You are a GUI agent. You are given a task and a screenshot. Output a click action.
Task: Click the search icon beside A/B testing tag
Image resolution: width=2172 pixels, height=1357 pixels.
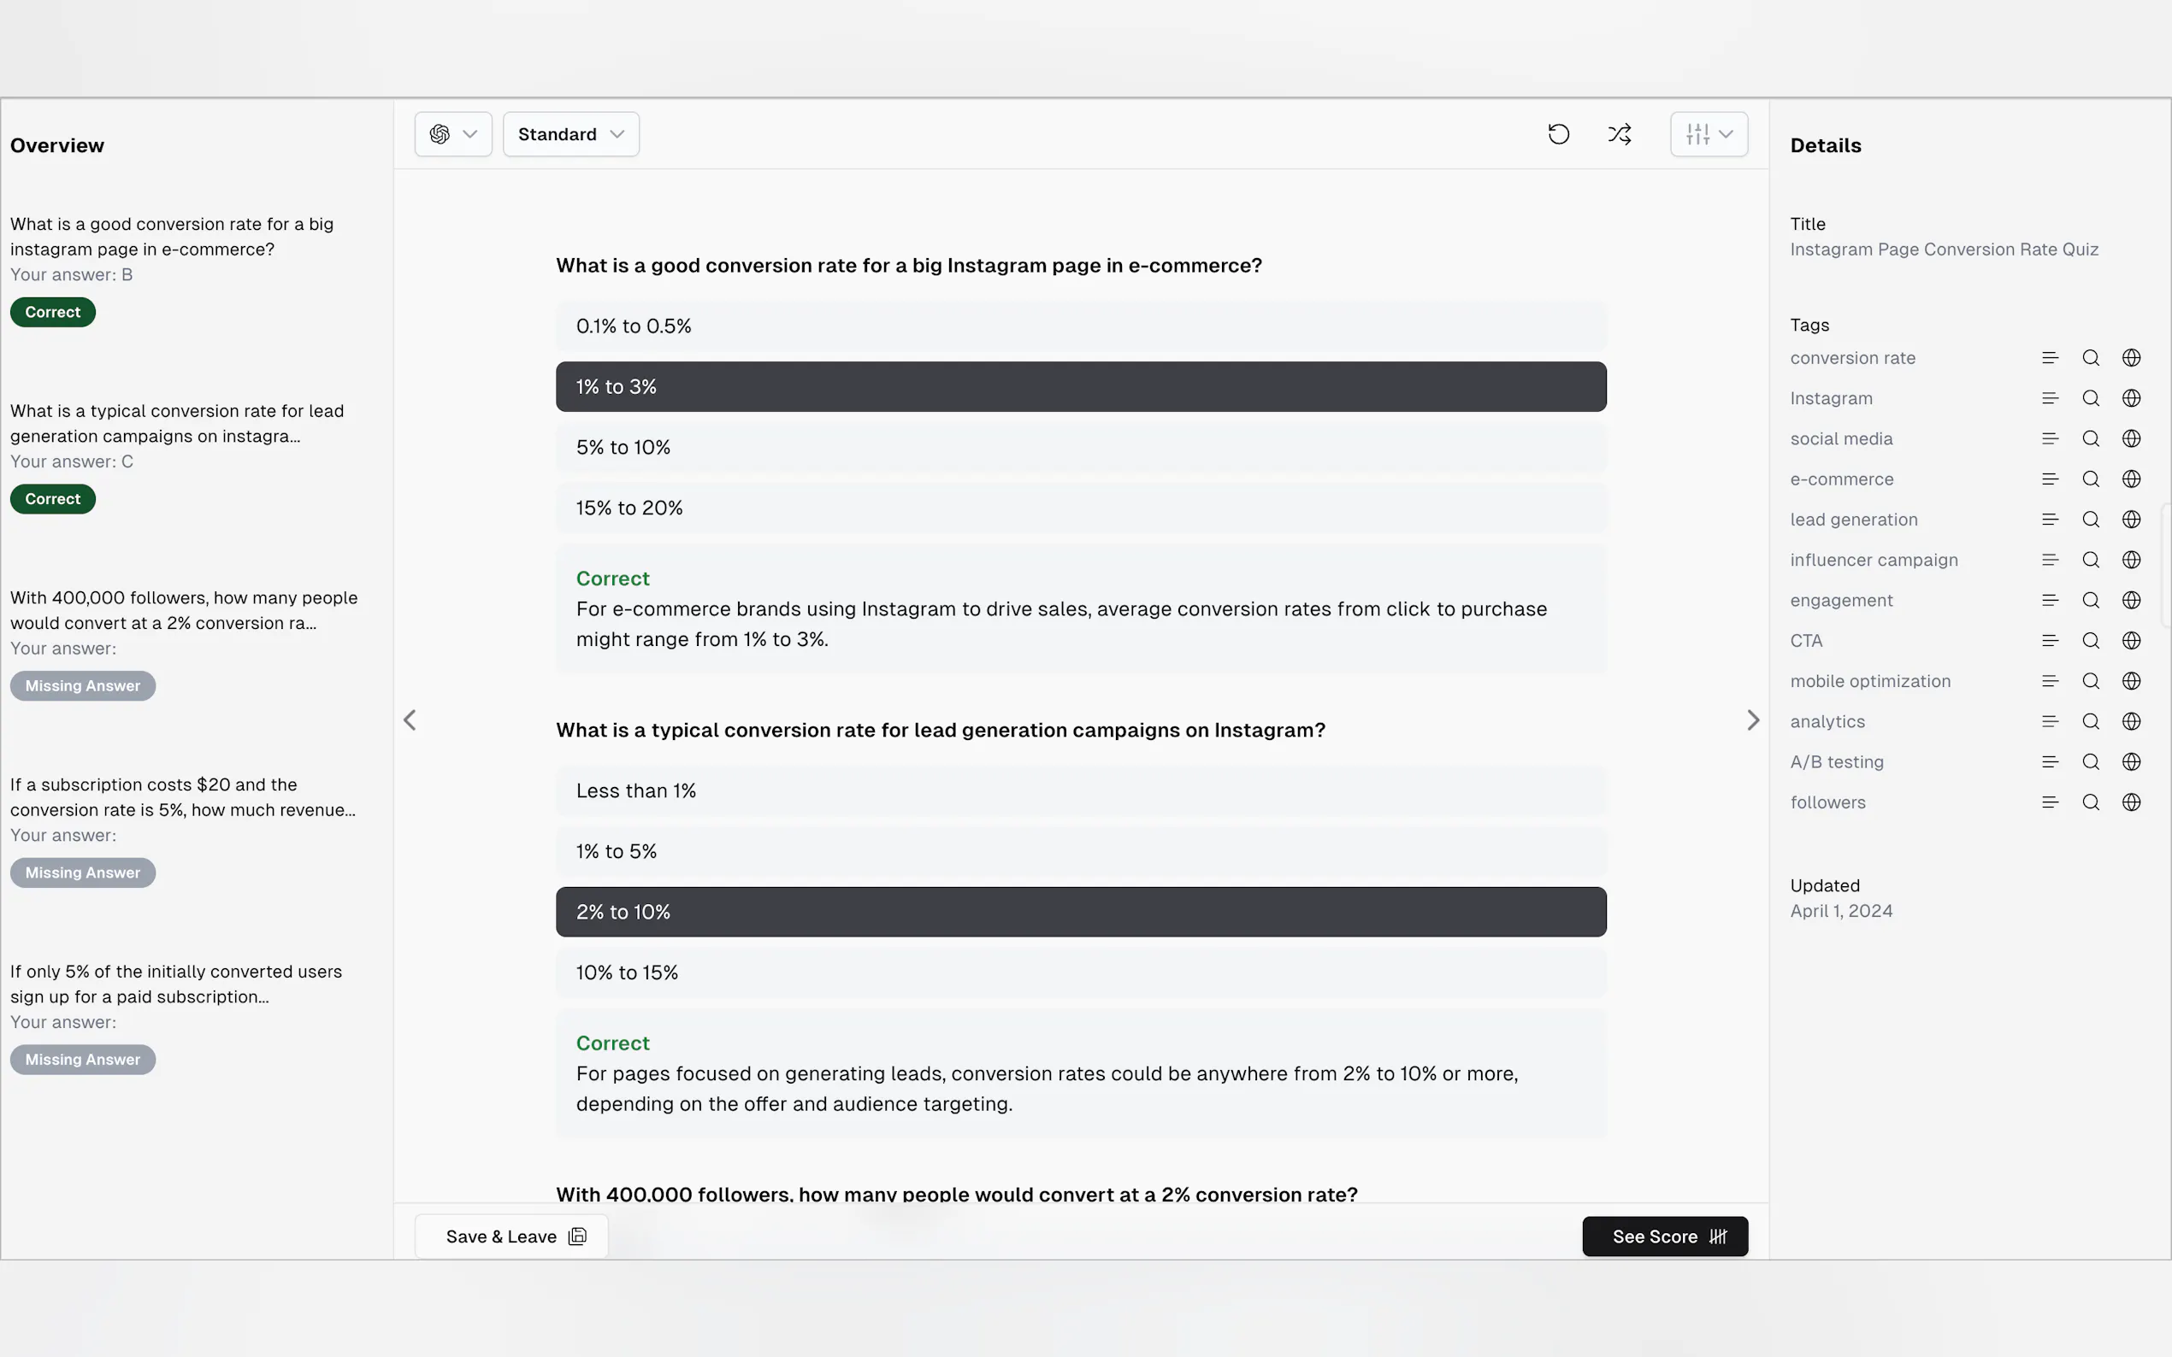2090,762
